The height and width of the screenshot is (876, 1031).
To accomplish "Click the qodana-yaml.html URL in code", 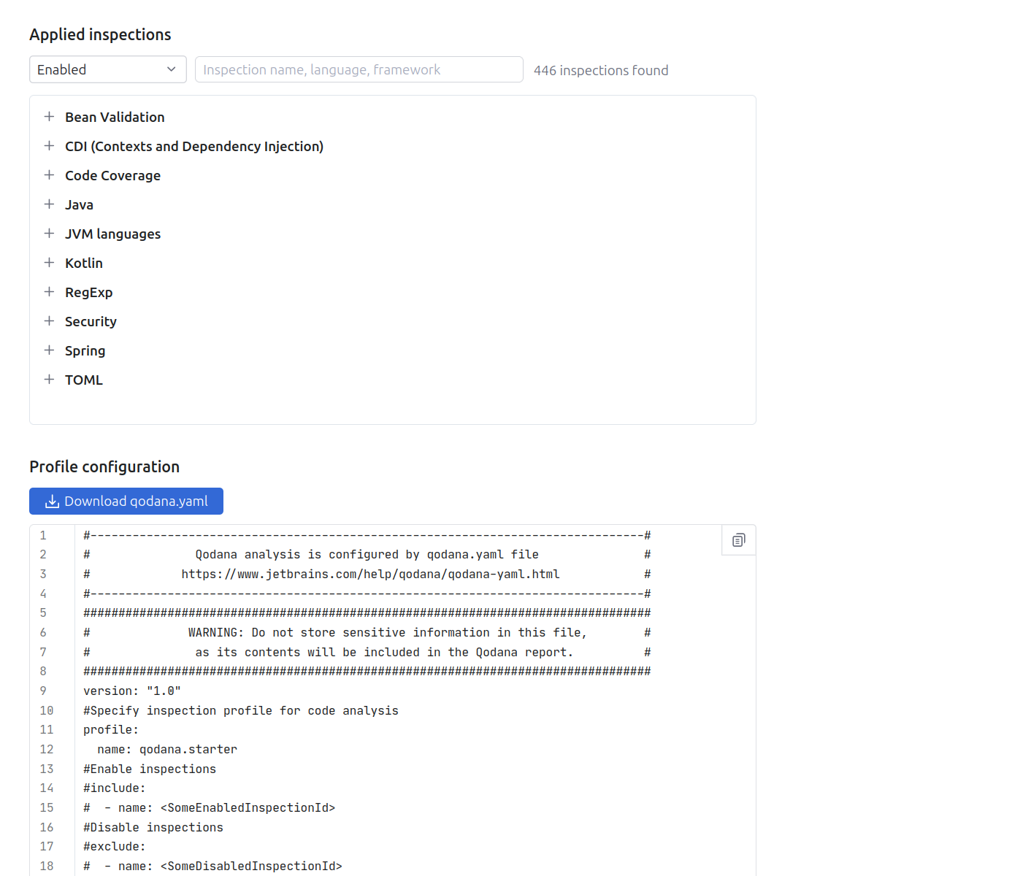I will [x=370, y=575].
